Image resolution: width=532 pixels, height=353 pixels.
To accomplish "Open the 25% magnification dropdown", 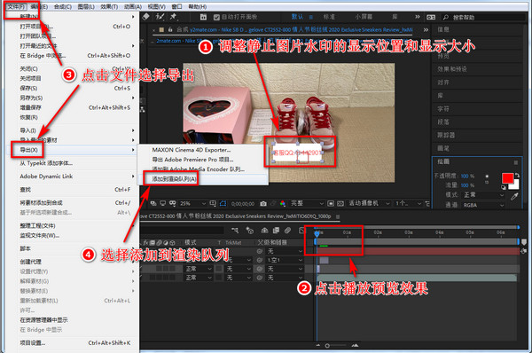I will (192, 203).
